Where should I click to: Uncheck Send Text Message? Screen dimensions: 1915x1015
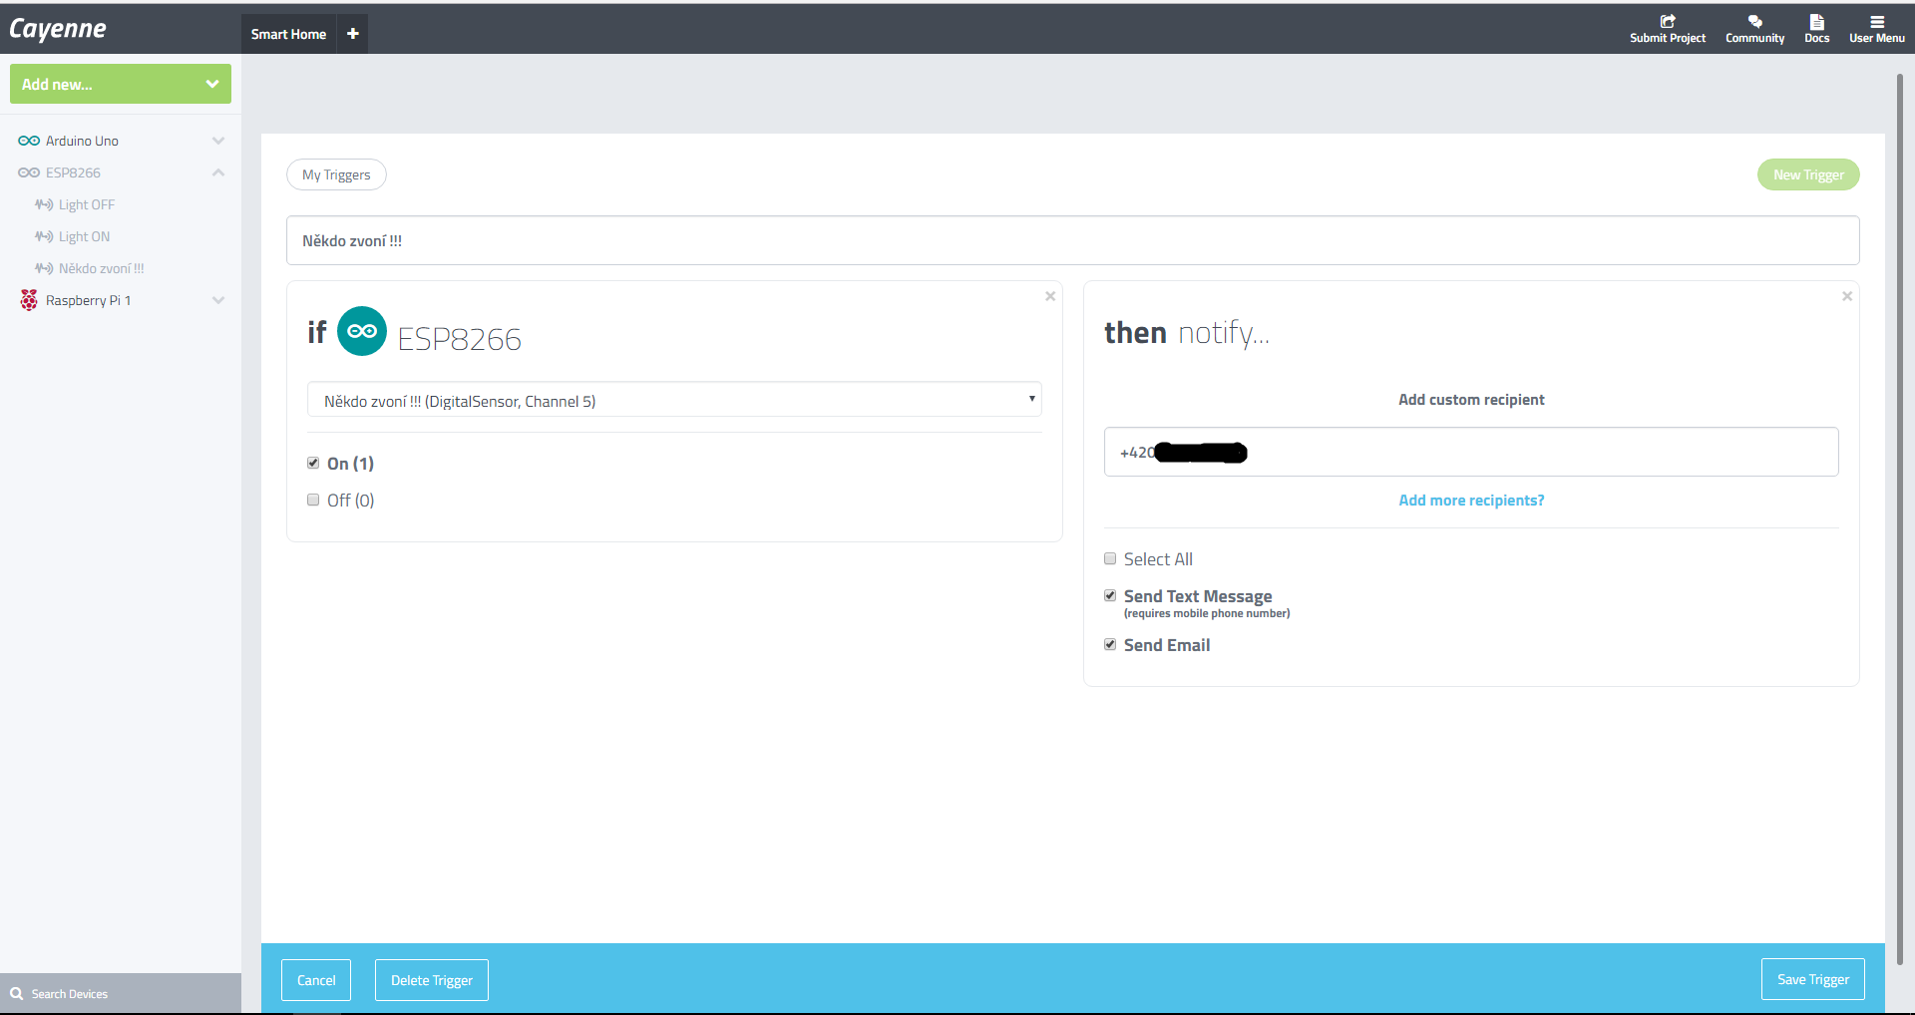pyautogui.click(x=1110, y=595)
